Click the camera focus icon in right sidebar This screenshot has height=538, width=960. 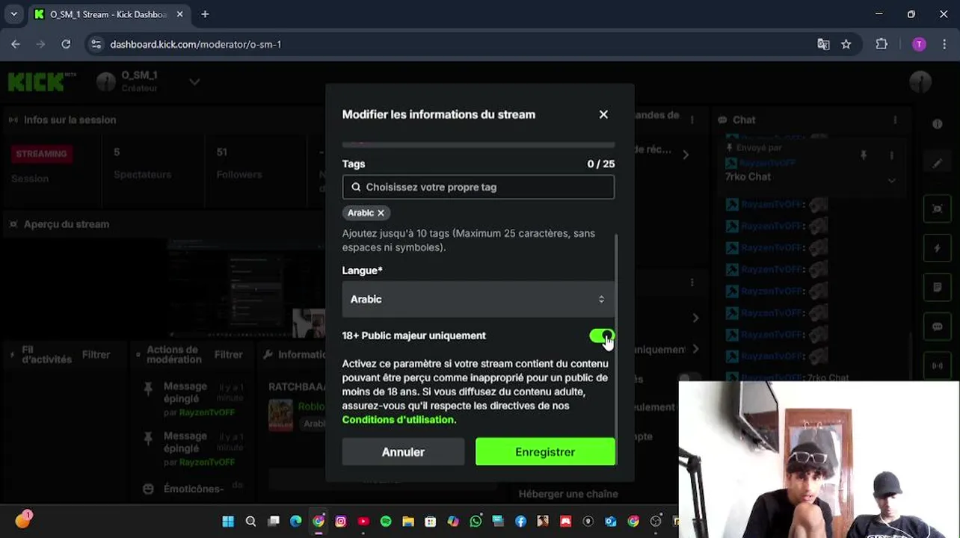pos(937,209)
